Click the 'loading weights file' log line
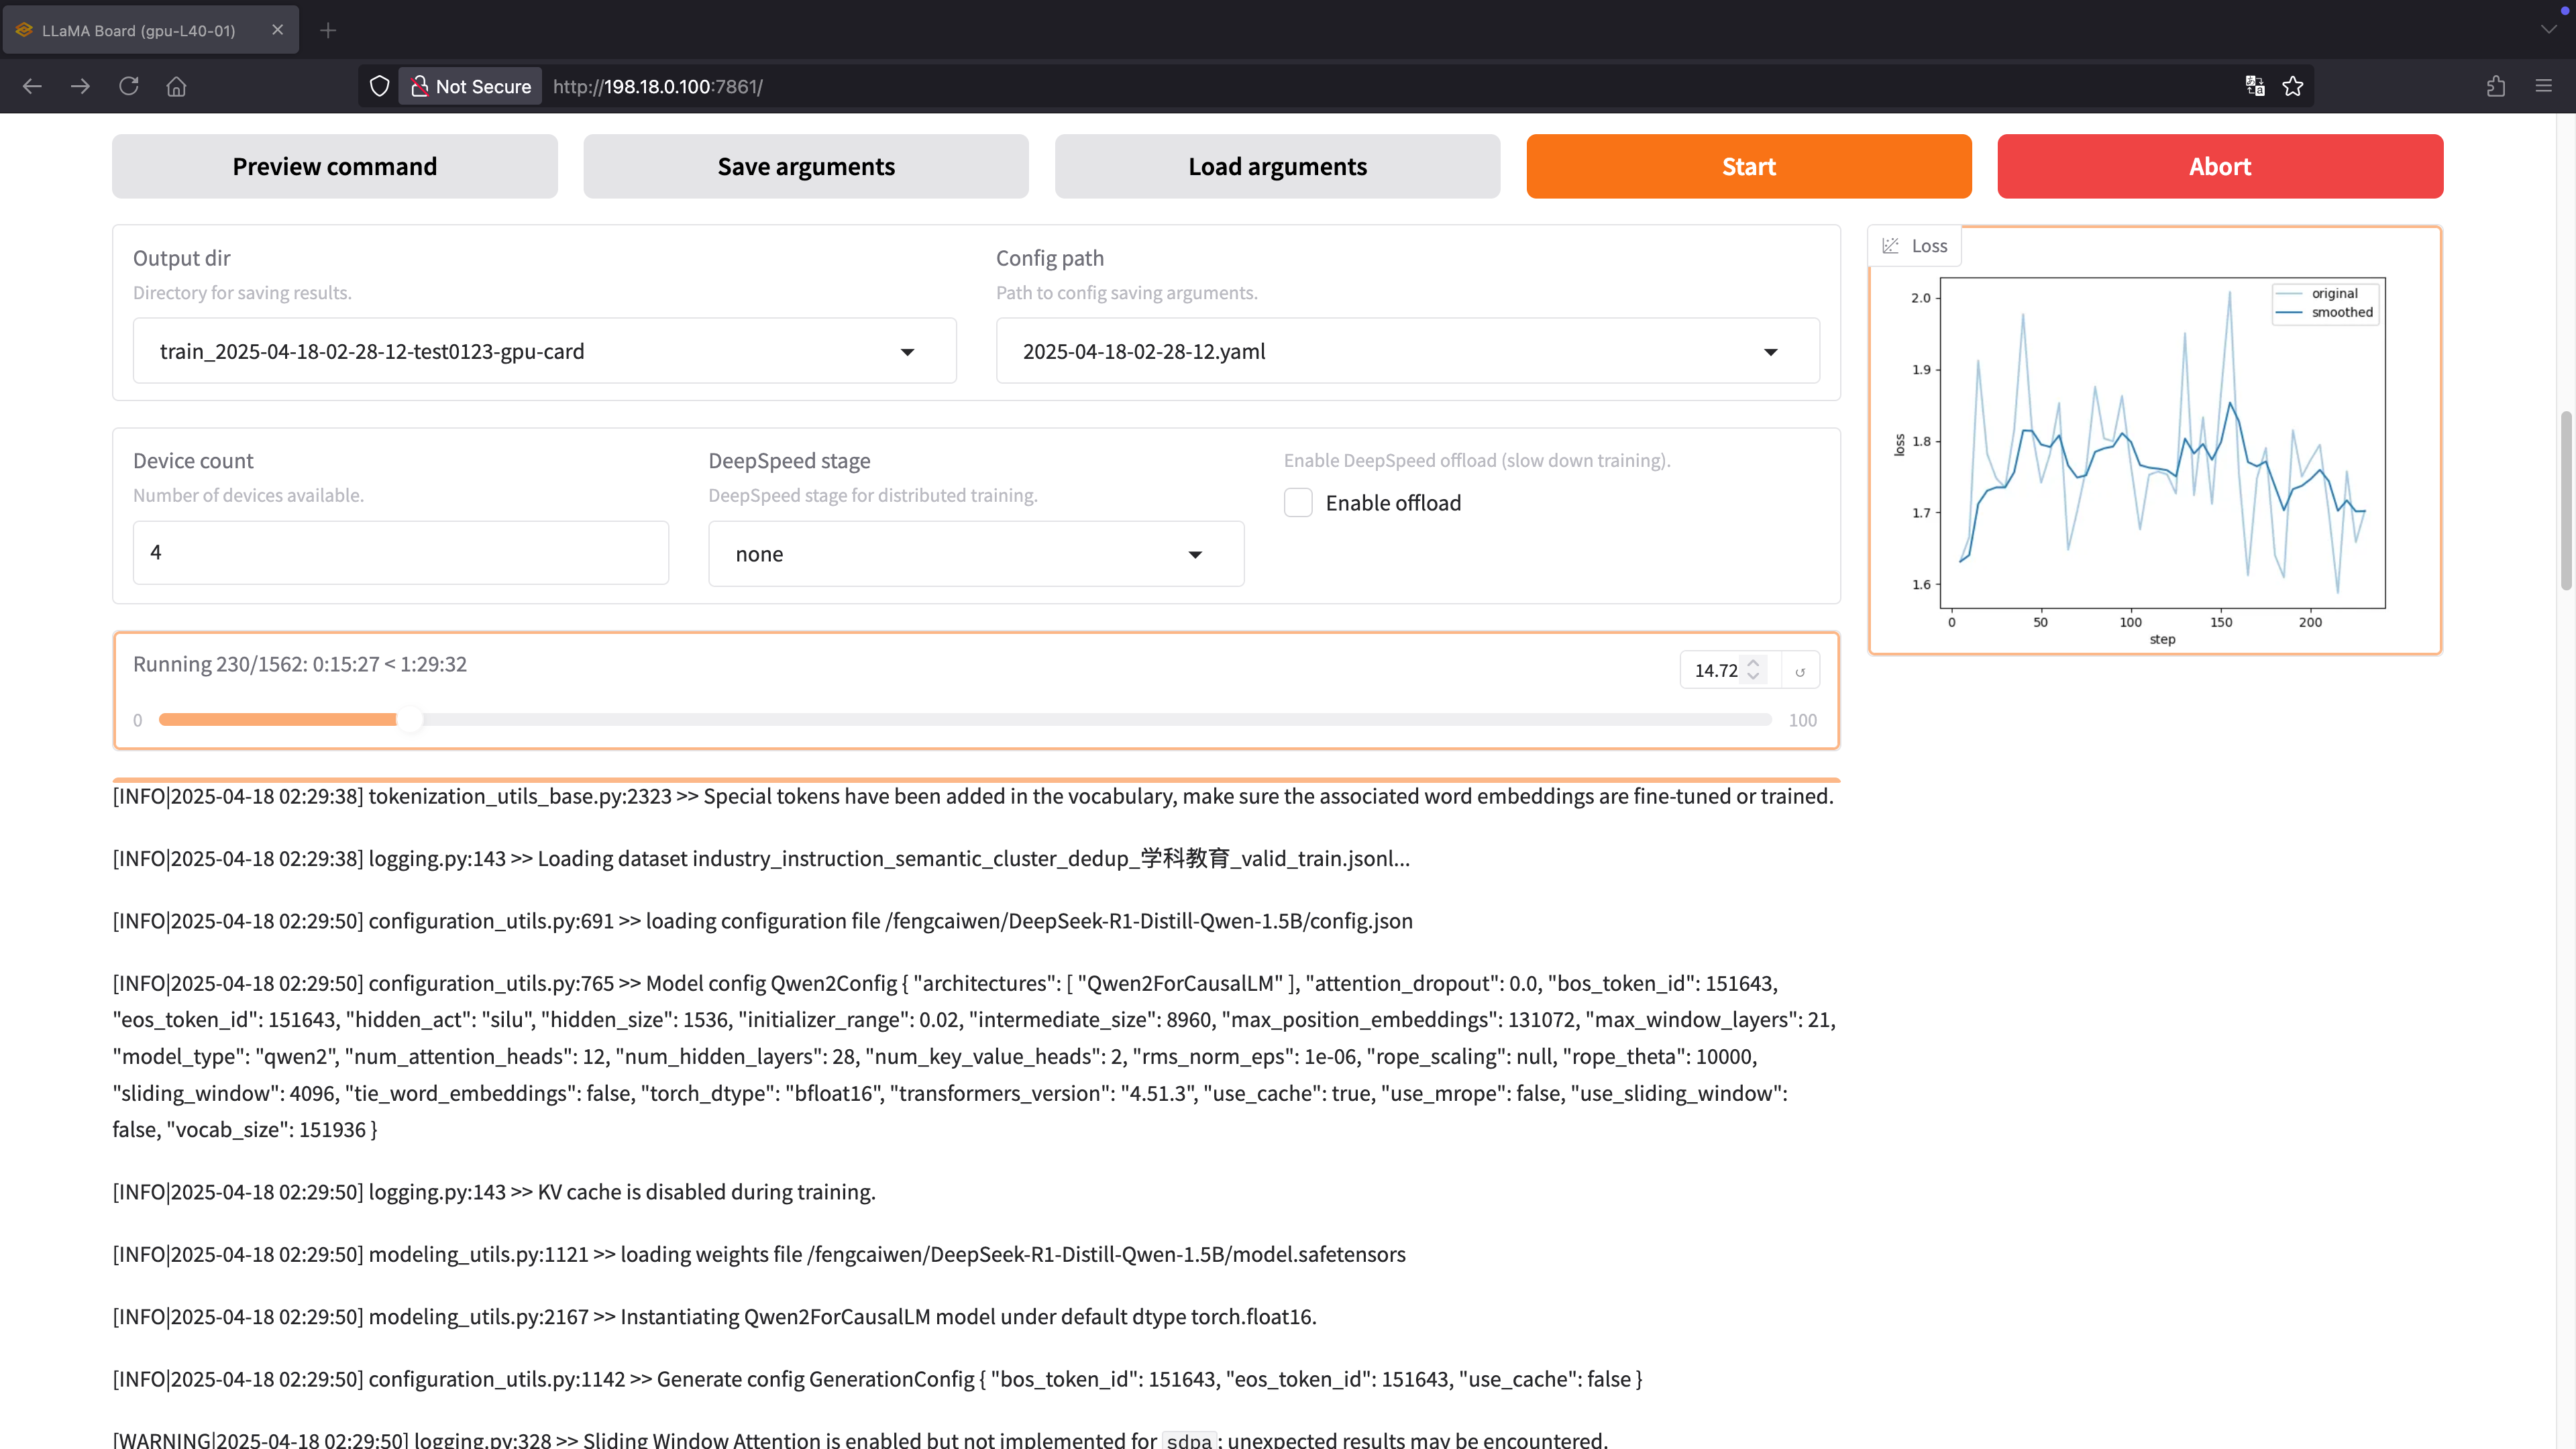Viewport: 2576px width, 1449px height. click(x=759, y=1254)
